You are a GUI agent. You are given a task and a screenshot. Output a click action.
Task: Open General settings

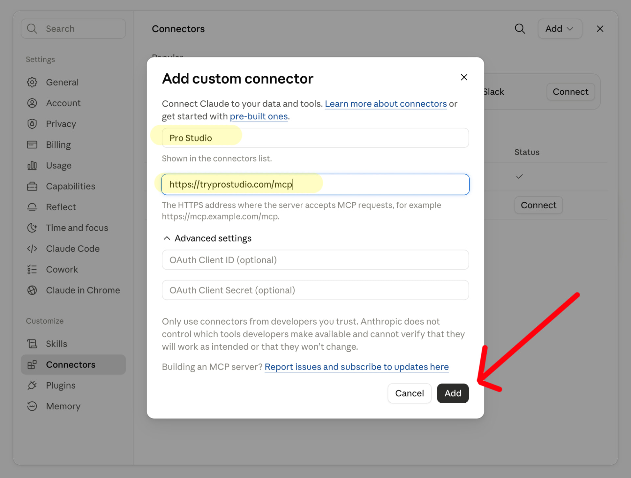pos(73,82)
